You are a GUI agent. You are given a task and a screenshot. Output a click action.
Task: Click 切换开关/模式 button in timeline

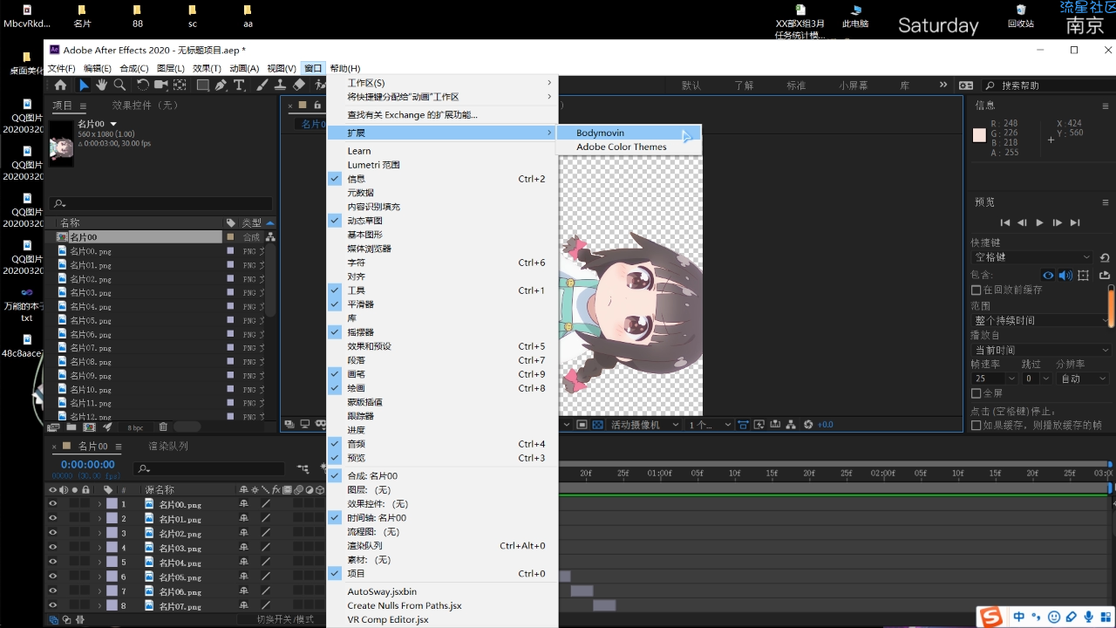click(x=284, y=619)
